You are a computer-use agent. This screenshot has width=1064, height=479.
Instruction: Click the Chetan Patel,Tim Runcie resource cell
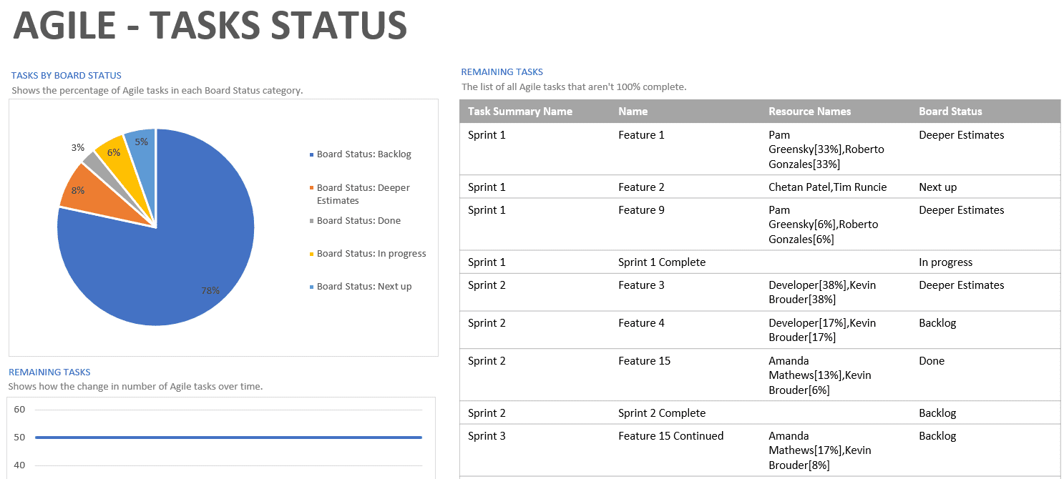coord(827,187)
